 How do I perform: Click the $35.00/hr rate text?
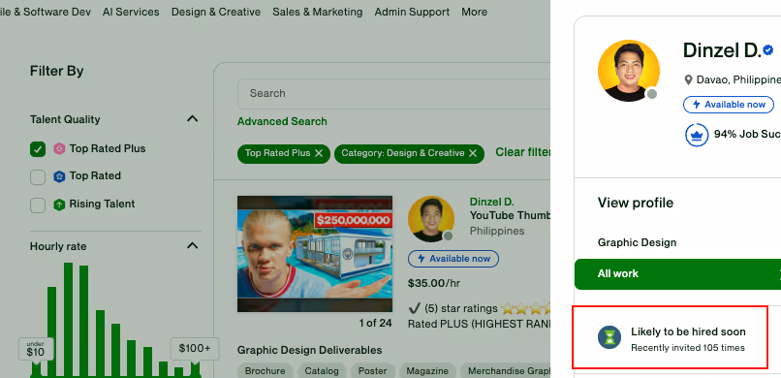[x=434, y=283]
